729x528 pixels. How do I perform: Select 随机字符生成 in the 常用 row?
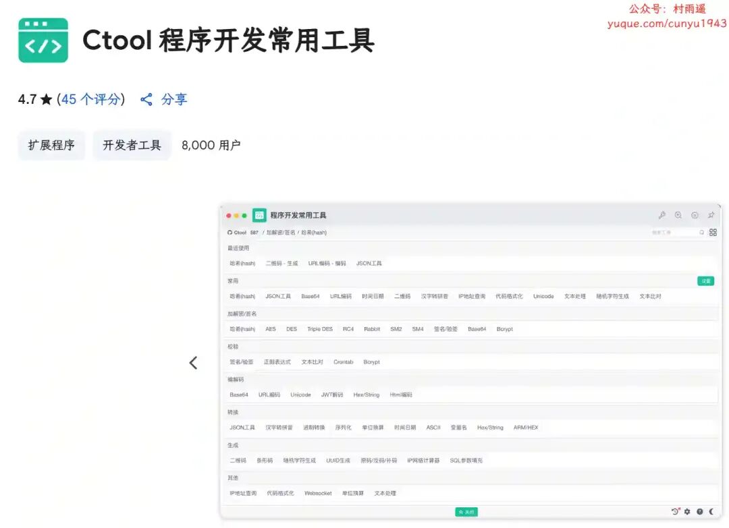tap(613, 296)
